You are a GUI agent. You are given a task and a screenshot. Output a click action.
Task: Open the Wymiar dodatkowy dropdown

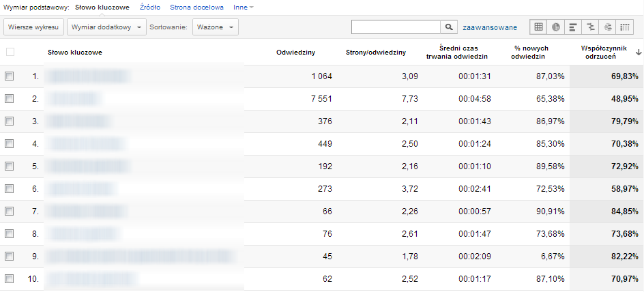[108, 27]
